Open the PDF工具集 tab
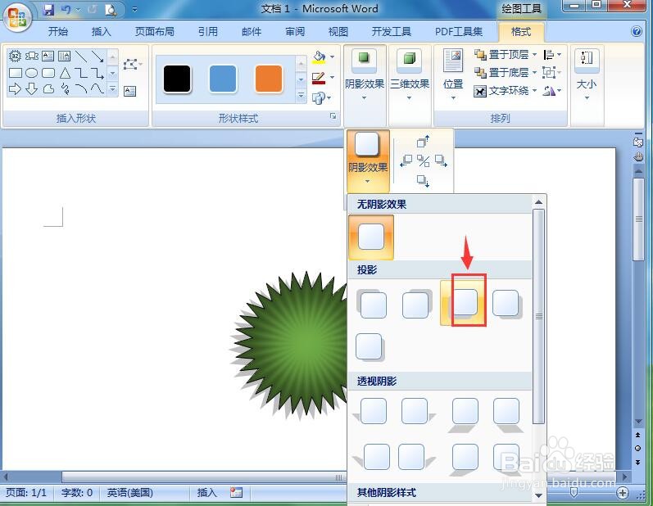Viewport: 653px width, 506px height. click(x=459, y=32)
